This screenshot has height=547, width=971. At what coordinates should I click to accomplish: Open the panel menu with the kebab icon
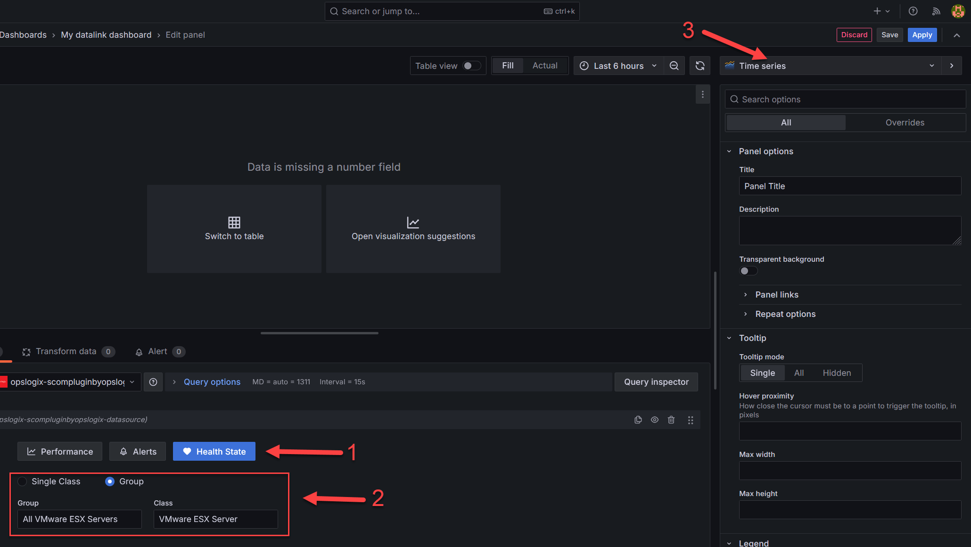[x=703, y=94]
